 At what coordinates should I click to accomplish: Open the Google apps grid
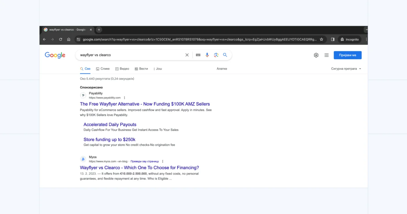(327, 55)
